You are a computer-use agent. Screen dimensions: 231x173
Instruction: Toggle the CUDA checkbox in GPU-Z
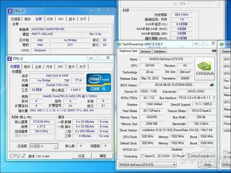pyautogui.click(x=159, y=156)
